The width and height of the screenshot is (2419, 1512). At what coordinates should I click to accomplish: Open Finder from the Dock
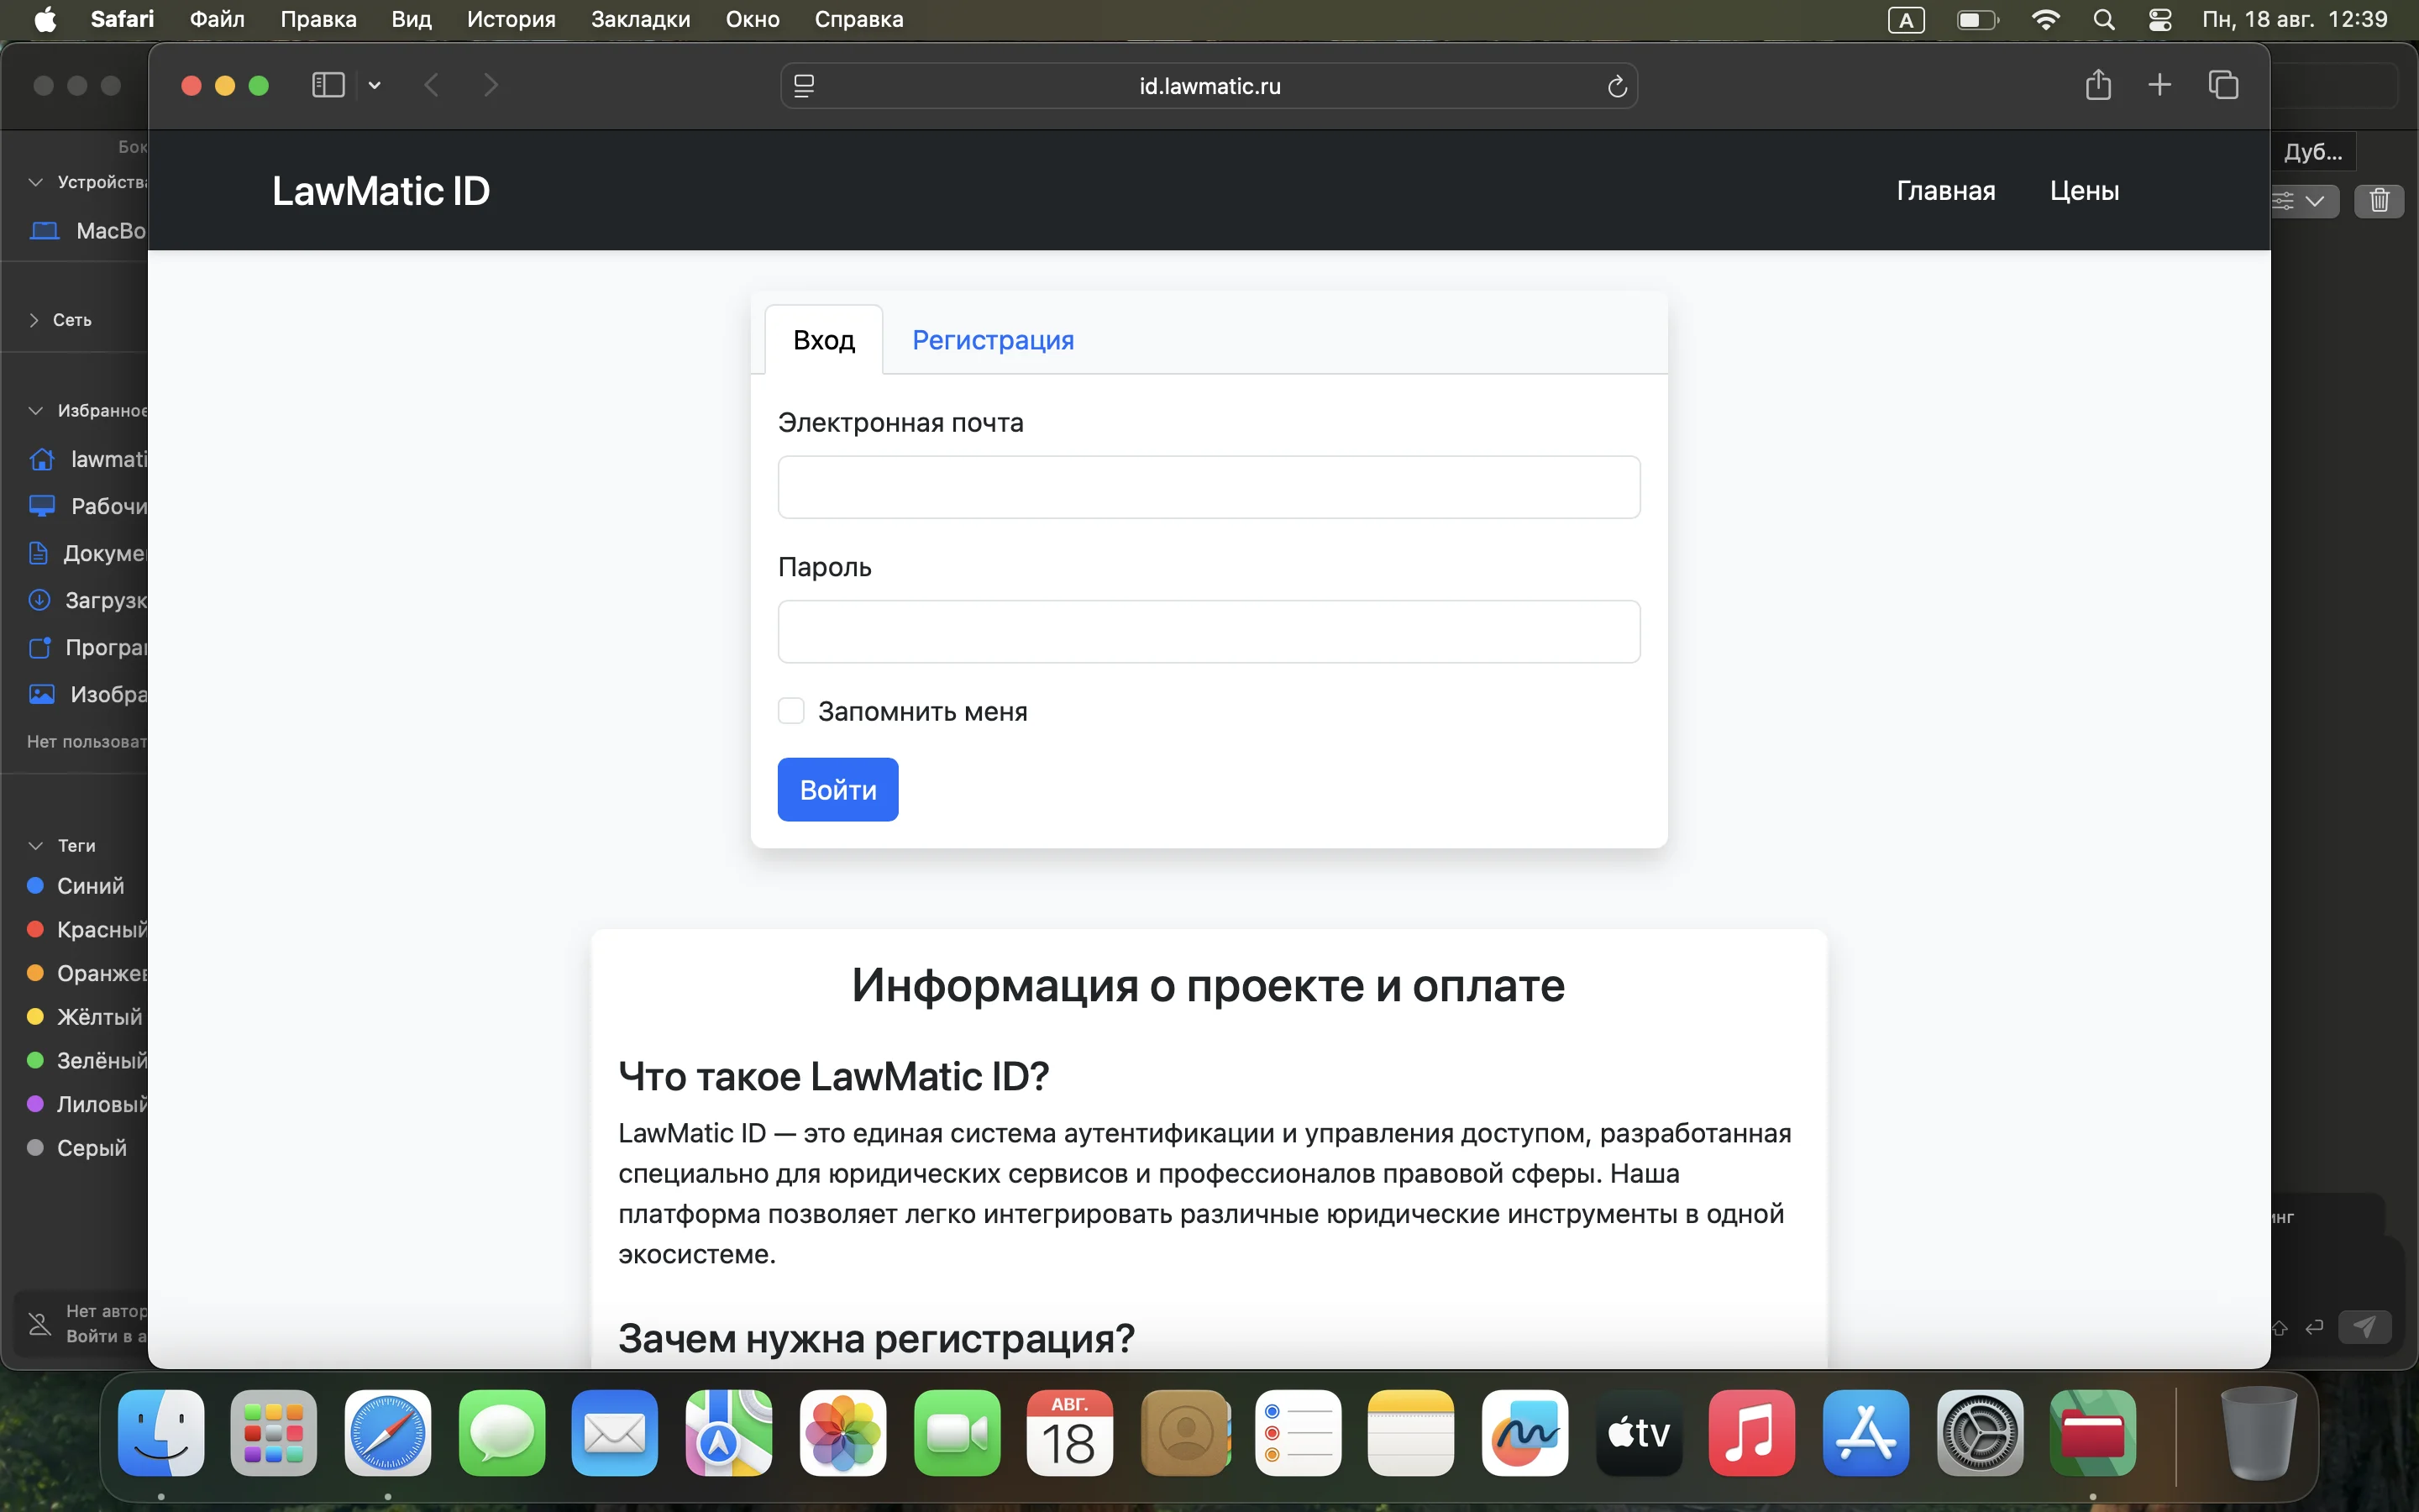tap(161, 1433)
